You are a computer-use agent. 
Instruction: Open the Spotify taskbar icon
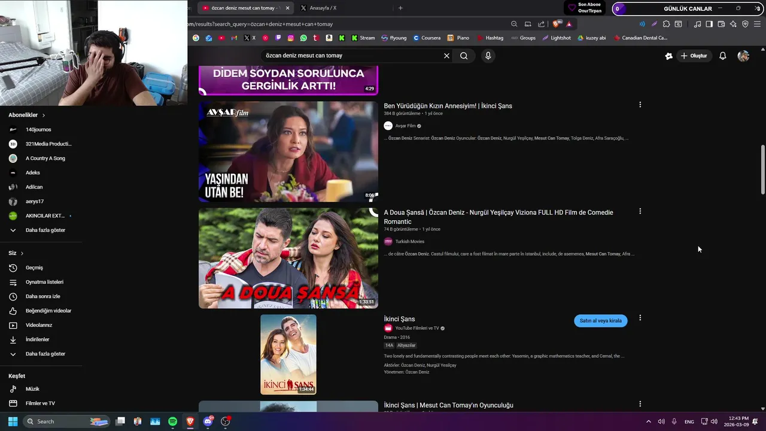point(172,421)
